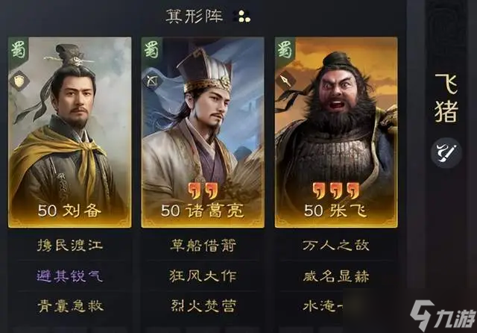Click the 箕形阵 formation title
This screenshot has height=333, width=477.
tap(195, 16)
